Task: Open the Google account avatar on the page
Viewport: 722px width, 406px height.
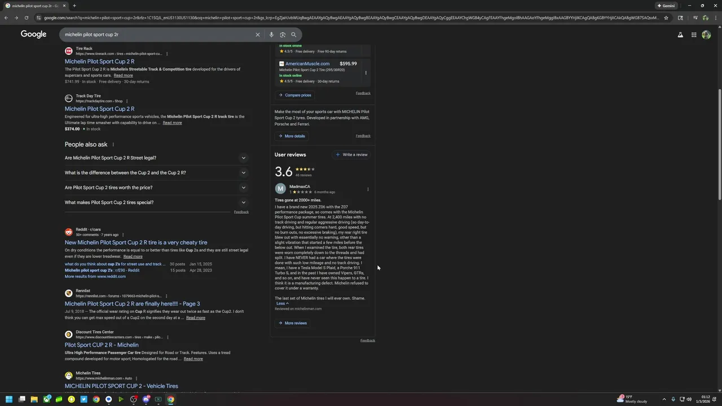Action: (706, 34)
